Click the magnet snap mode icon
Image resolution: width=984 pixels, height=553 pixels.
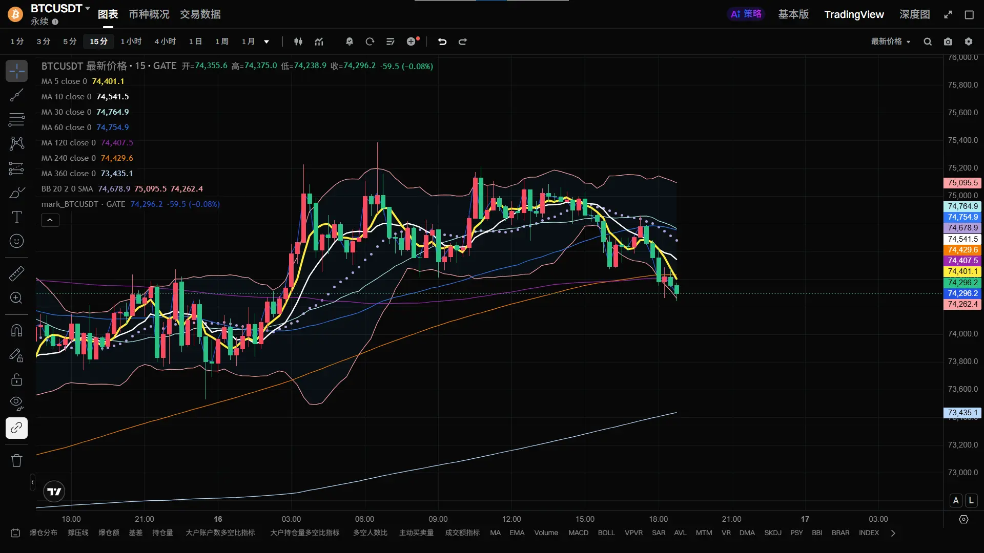(x=16, y=330)
